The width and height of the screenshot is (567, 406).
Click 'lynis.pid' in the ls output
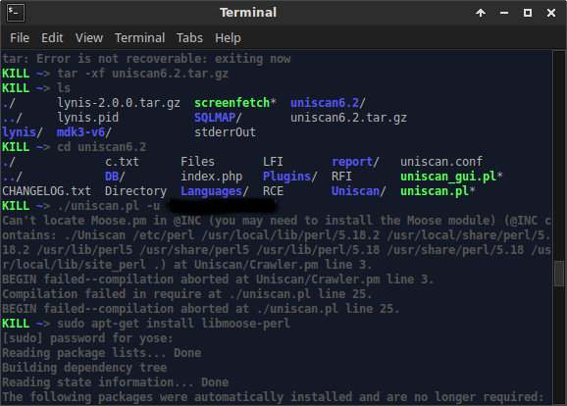pos(88,118)
